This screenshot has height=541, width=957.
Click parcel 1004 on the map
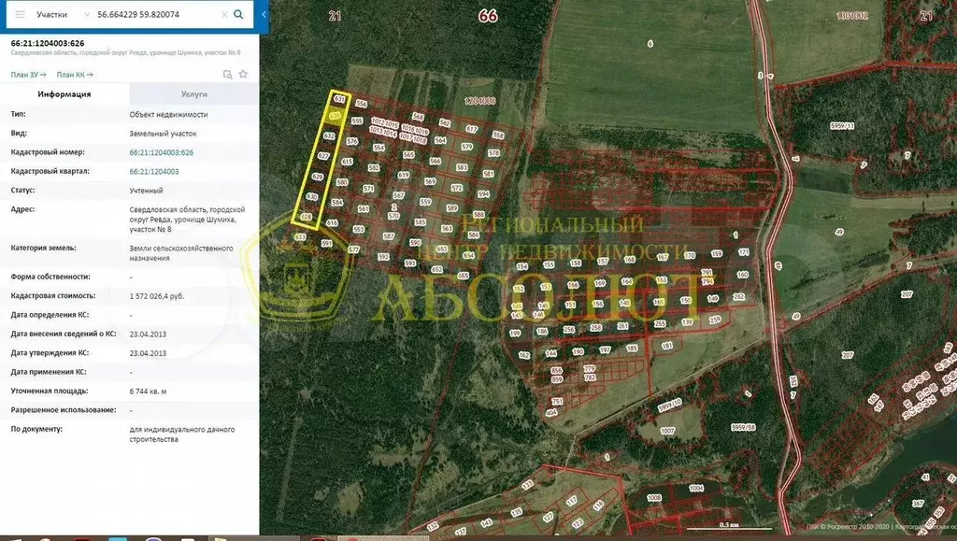(x=696, y=488)
